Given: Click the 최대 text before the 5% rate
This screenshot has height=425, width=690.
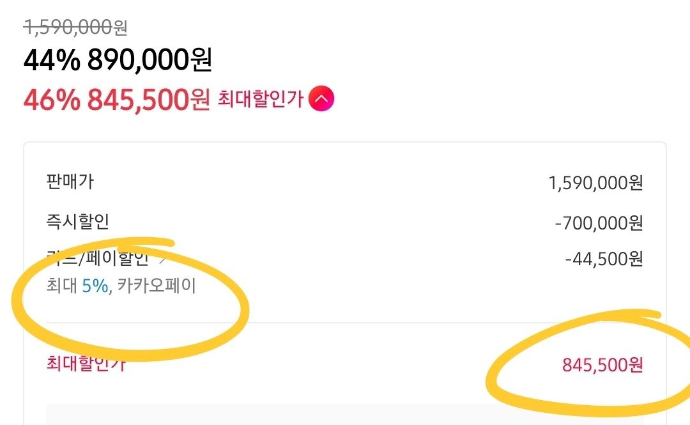Looking at the screenshot, I should pos(63,286).
